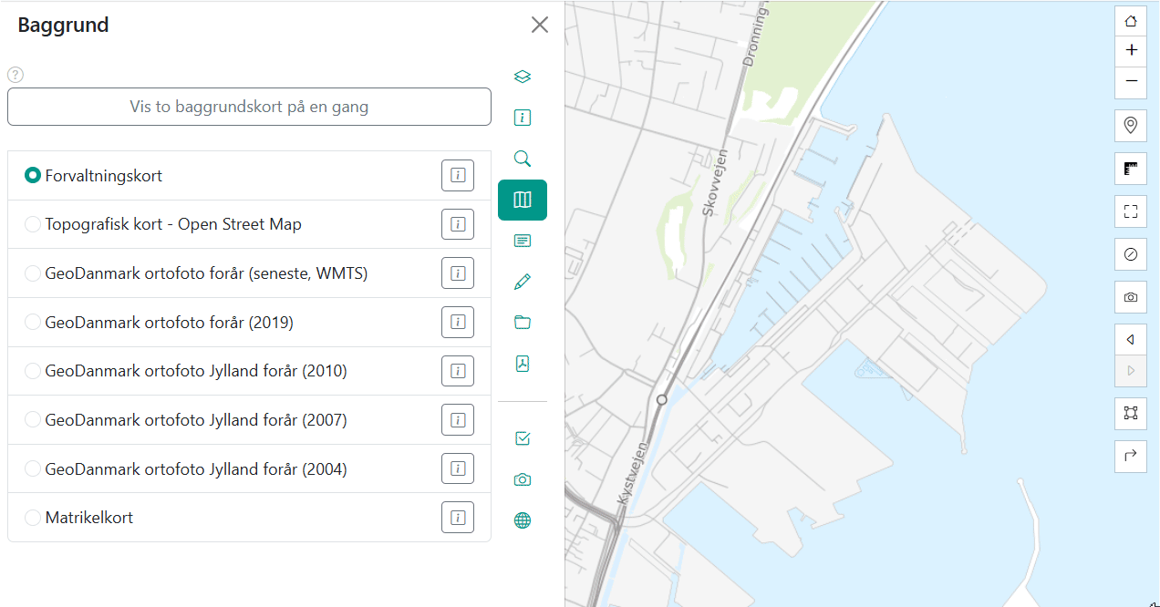
Task: Click 'Vis to baggrundskort på en gang'
Action: tap(249, 107)
